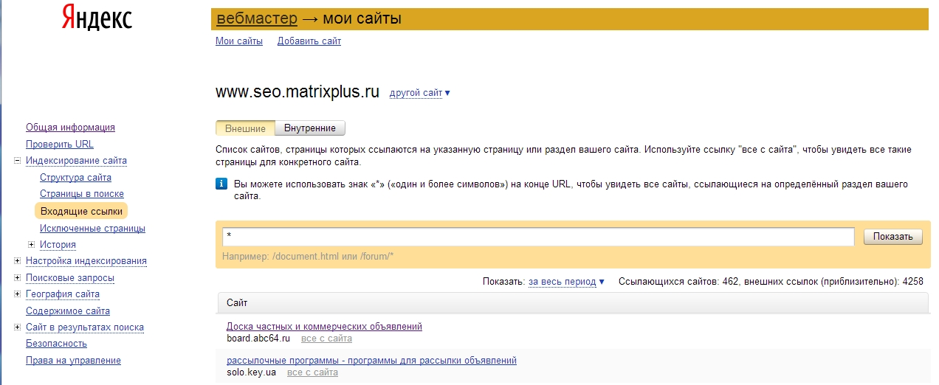Image resolution: width=939 pixels, height=385 pixels.
Task: Click the solo.key.ua domain text
Action: pyautogui.click(x=251, y=372)
